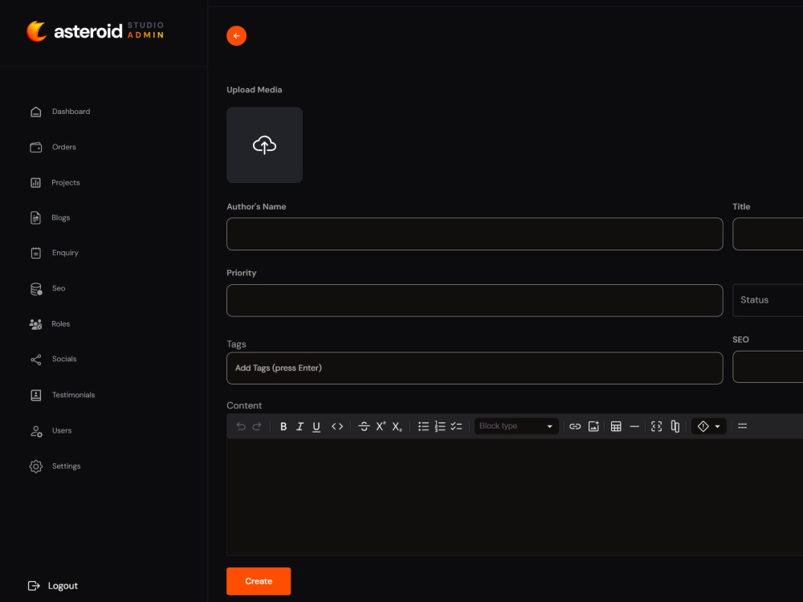The height and width of the screenshot is (602, 803).
Task: Click the orange back arrow button
Action: coord(236,36)
